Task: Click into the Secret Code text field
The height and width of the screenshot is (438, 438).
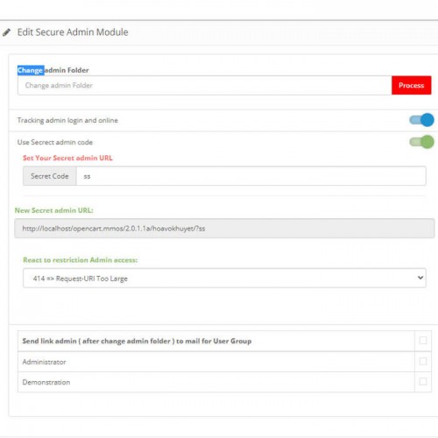Action: pyautogui.click(x=251, y=176)
